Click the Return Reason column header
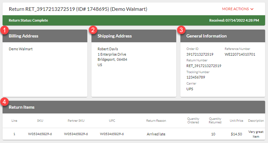The image size is (268, 143). (x=156, y=121)
